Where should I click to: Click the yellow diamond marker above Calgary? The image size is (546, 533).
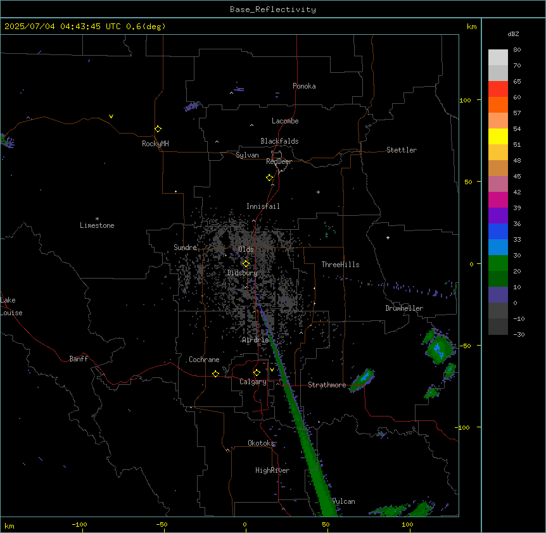pyautogui.click(x=257, y=373)
